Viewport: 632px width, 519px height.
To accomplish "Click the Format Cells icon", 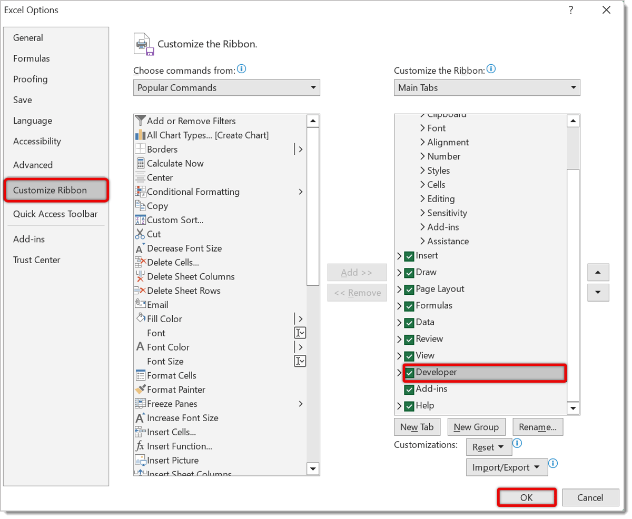I will [140, 376].
